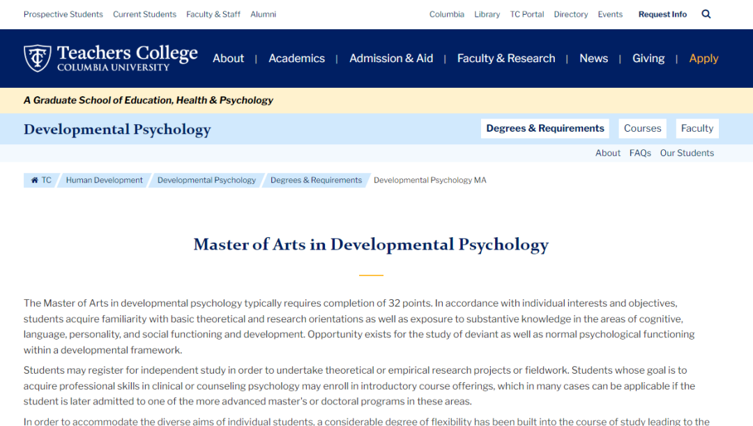Click paragraph starting 'Students may register for independent'
Viewport: 753px width, 426px height.
click(x=359, y=386)
